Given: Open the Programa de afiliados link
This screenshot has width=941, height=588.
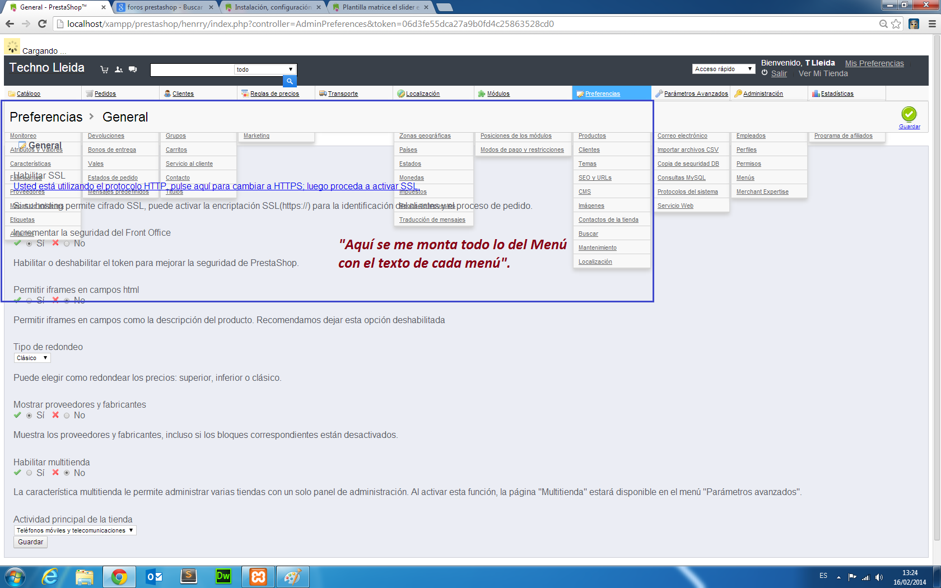Looking at the screenshot, I should pyautogui.click(x=843, y=136).
